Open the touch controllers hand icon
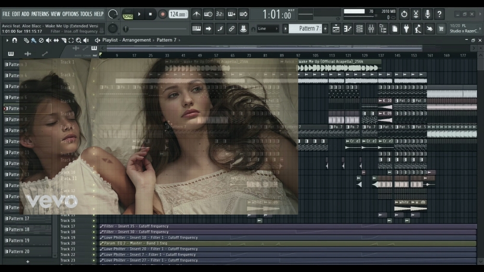This screenshot has width=484, height=272. pos(430,29)
